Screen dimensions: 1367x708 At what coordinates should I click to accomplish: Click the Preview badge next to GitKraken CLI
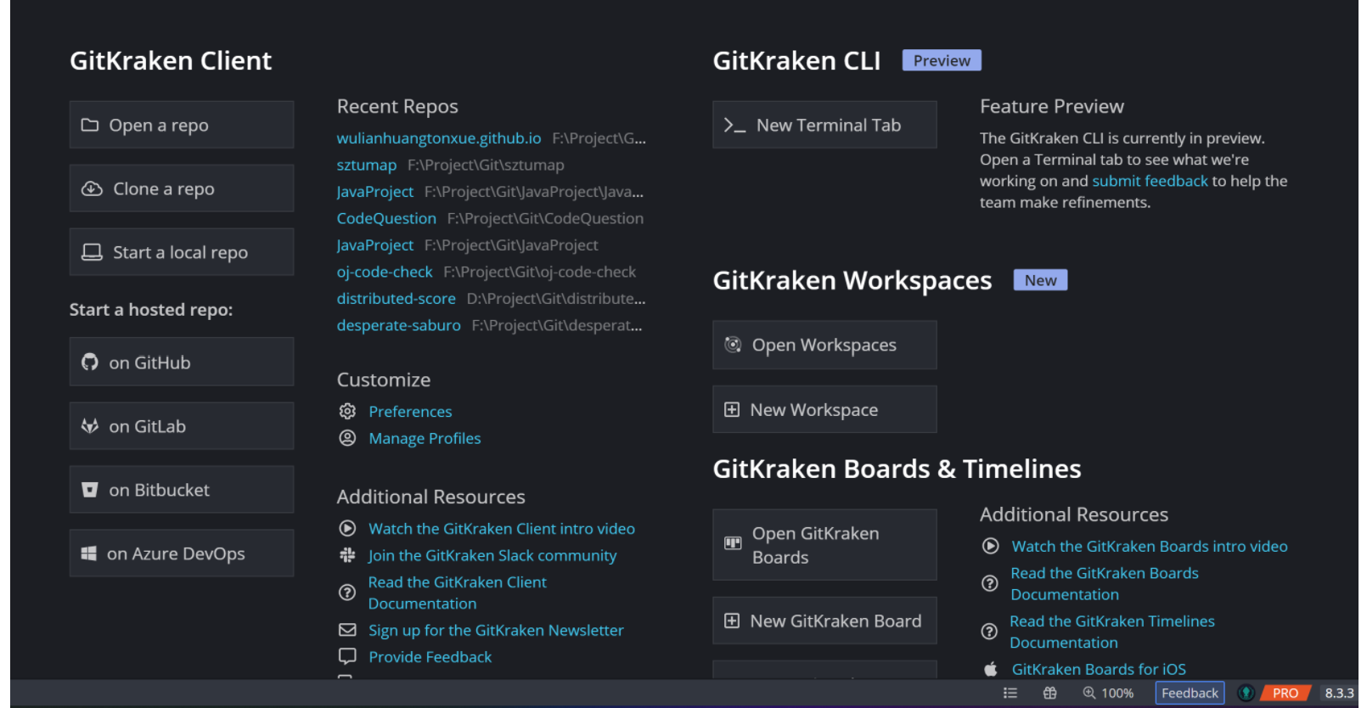[942, 60]
